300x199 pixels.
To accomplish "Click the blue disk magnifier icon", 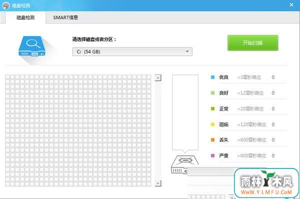I will pos(32,46).
